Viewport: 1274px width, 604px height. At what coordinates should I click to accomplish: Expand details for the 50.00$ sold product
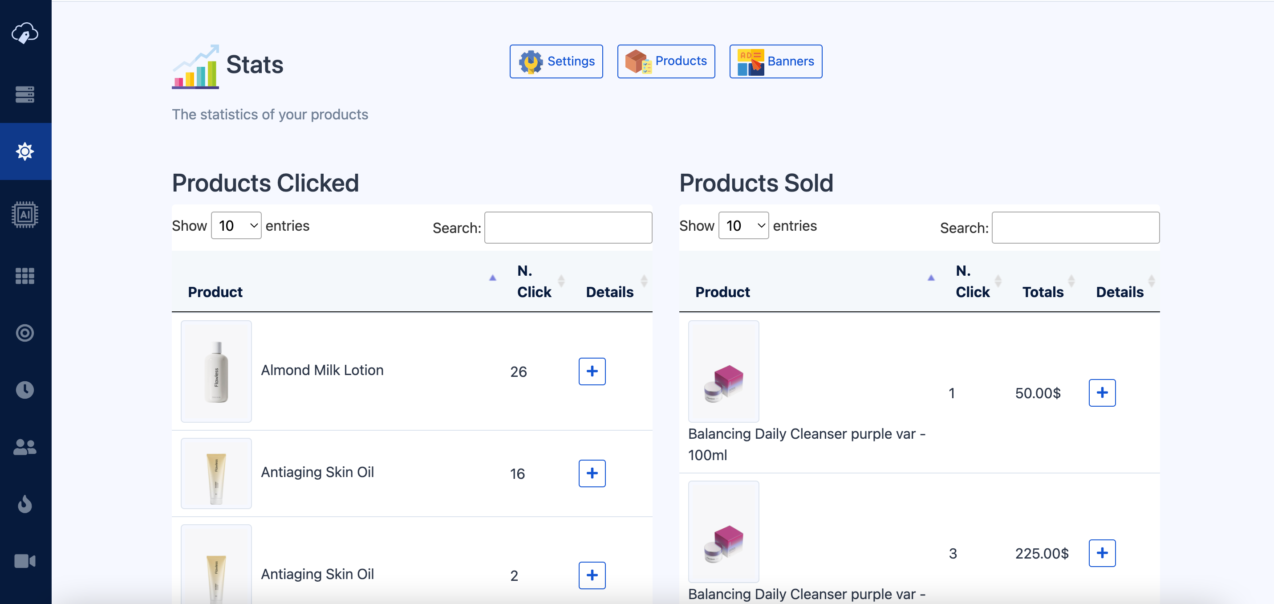coord(1102,392)
